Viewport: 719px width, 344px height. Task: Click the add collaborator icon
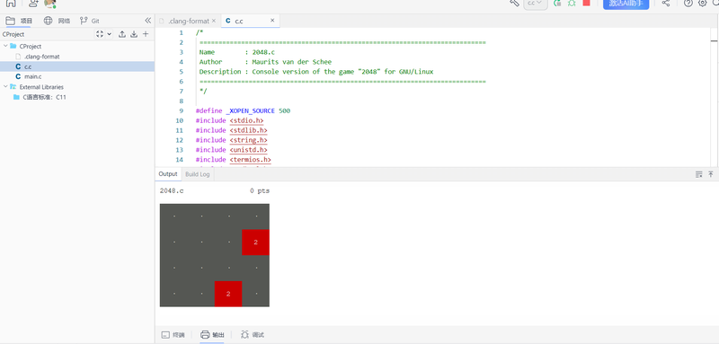[33, 4]
